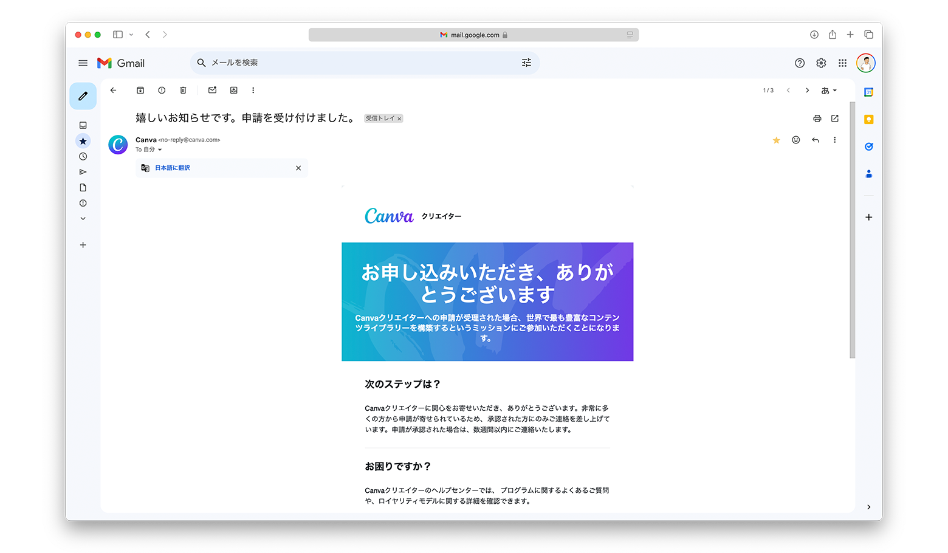Image resolution: width=948 pixels, height=553 pixels.
Task: Dismiss the translation bar
Action: coord(298,168)
